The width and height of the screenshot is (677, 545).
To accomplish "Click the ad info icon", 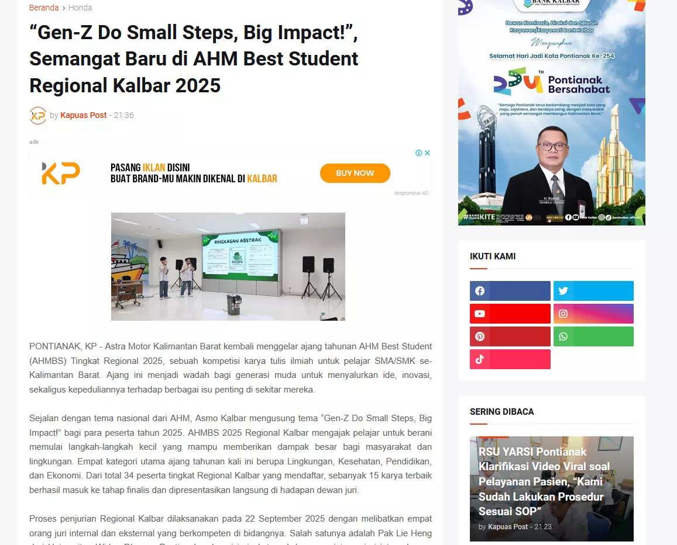I will (x=418, y=153).
